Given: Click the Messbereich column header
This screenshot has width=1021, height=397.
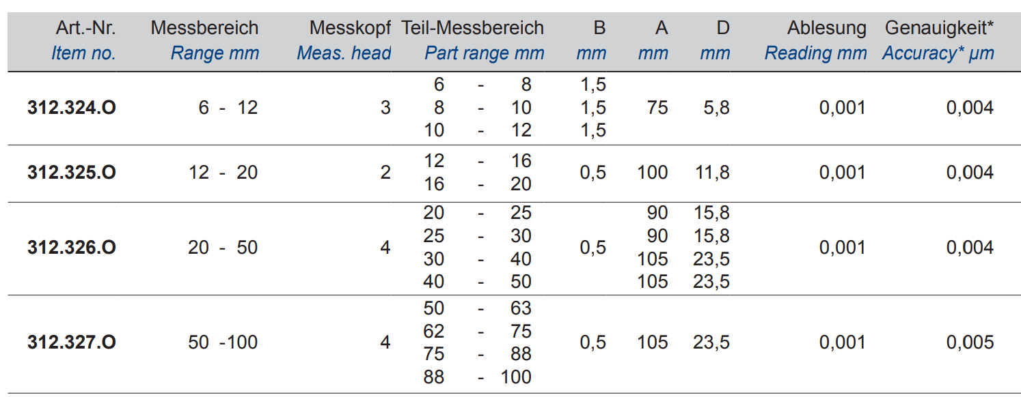Looking at the screenshot, I should tap(204, 28).
